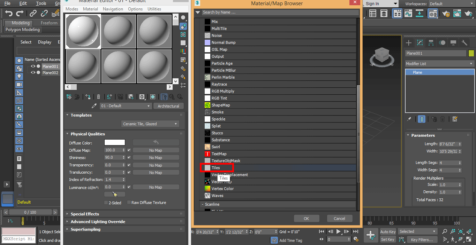Viewport: 476px width, 245px height.
Task: Toggle the Diffuse Map checkbox
Action: [x=129, y=150]
